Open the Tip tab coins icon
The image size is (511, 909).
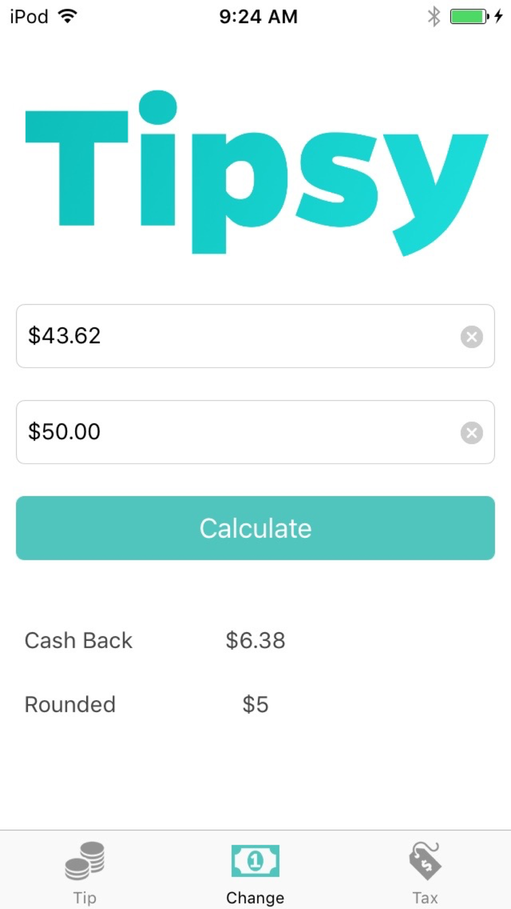pyautogui.click(x=85, y=861)
